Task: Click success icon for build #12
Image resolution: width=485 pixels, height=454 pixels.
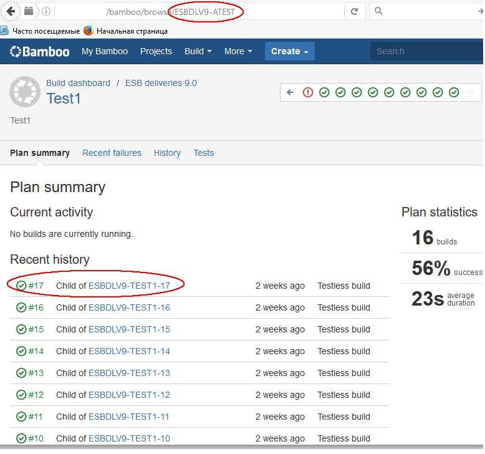Action: coord(21,395)
